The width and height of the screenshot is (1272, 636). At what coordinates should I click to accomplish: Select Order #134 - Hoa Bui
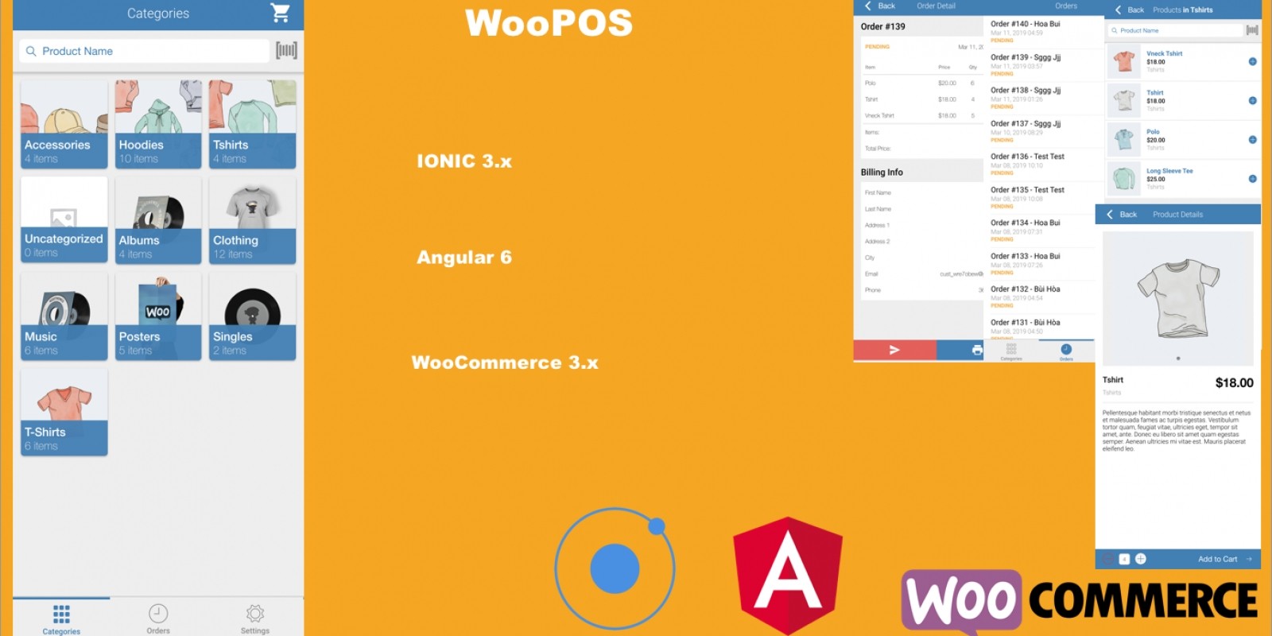[x=1039, y=231]
